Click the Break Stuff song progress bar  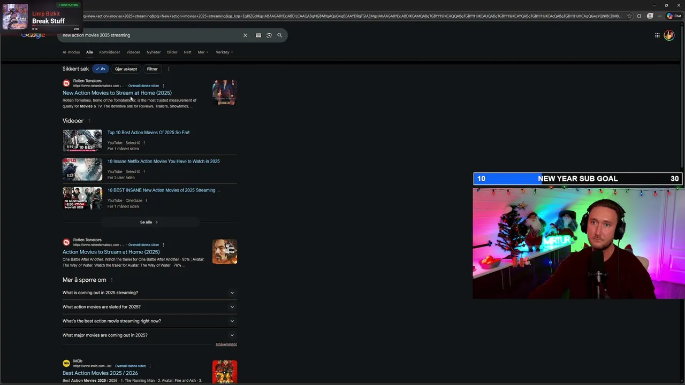tap(55, 25)
